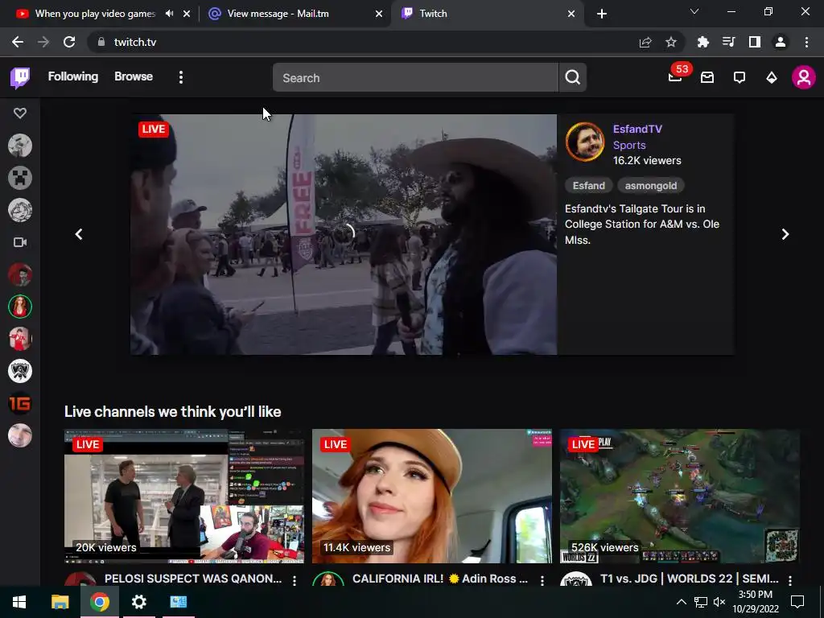The width and height of the screenshot is (824, 618).
Task: Switch to the YouTube video games tab
Action: coord(95,14)
